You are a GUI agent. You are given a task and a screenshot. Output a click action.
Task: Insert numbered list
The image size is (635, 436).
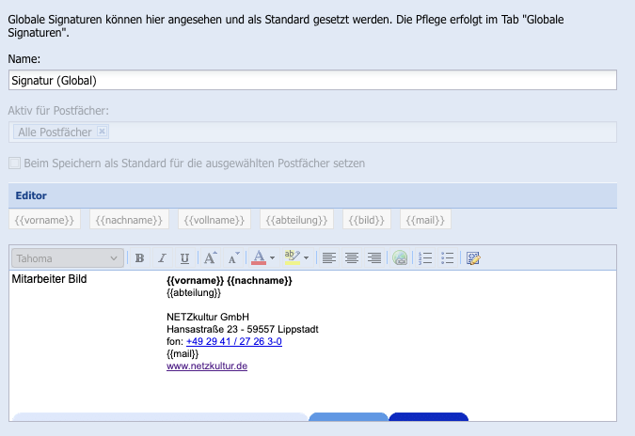point(425,258)
